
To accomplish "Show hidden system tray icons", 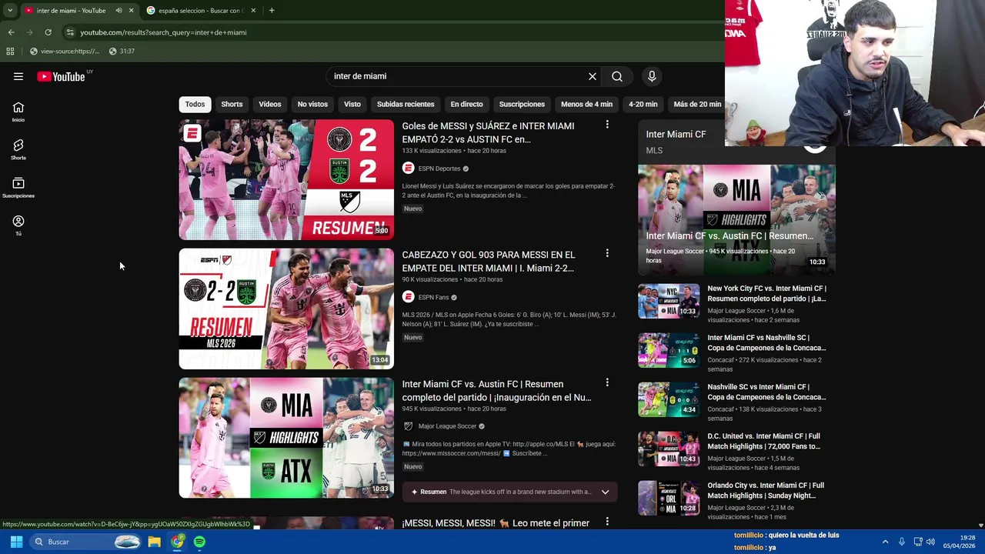I will tap(885, 542).
